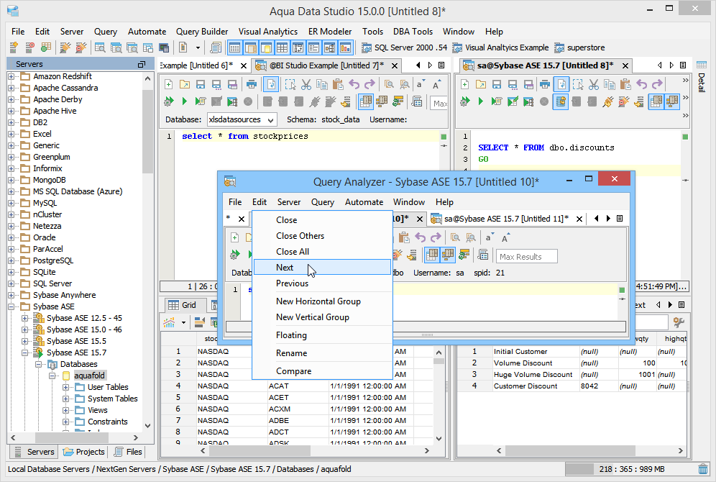Open the Database xlsdatasources dropdown
Screen dimensions: 716x482
coord(242,119)
